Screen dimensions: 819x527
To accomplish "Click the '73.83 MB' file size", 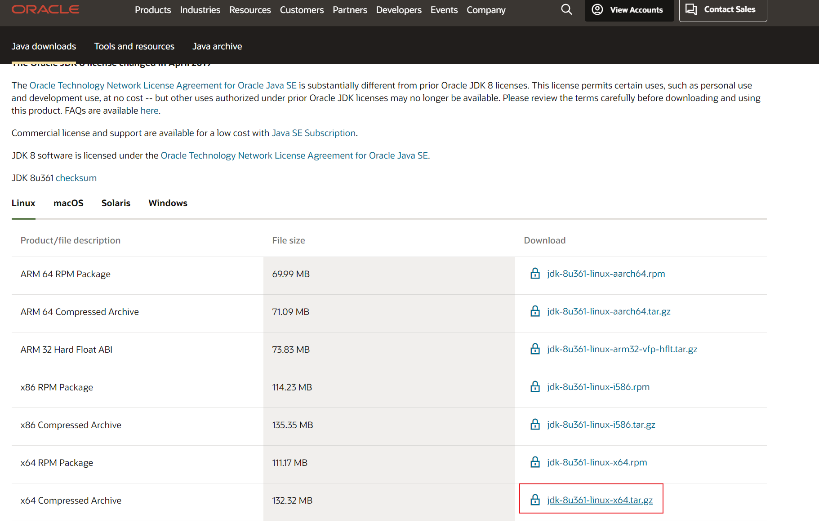I will pos(291,350).
